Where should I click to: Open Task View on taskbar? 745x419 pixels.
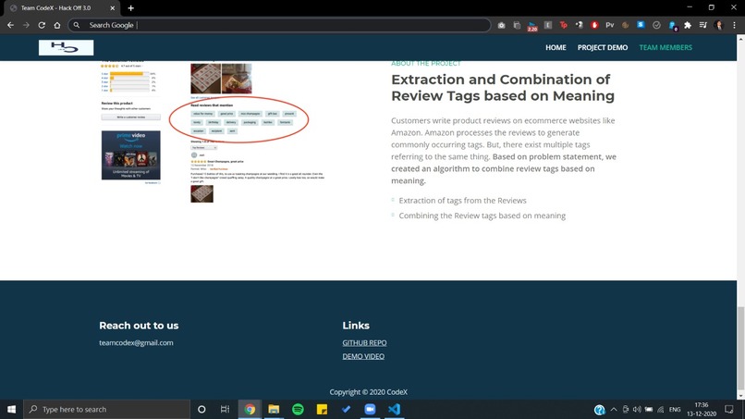[x=226, y=409]
